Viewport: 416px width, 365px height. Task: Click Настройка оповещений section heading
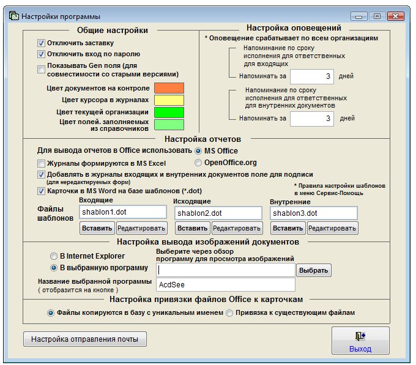click(294, 28)
